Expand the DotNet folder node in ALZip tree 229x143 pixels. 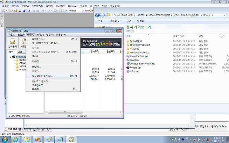(x=14, y=60)
